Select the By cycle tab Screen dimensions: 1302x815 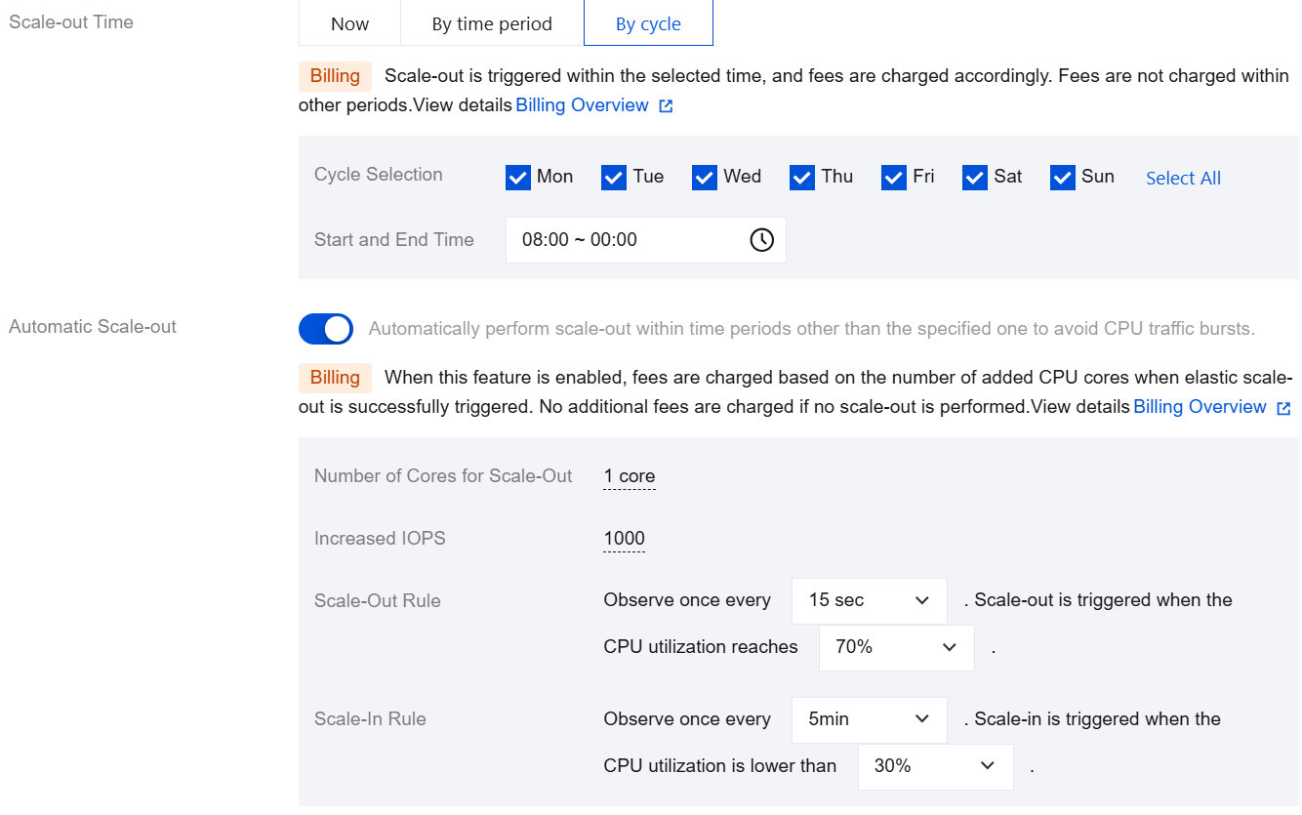pyautogui.click(x=648, y=23)
